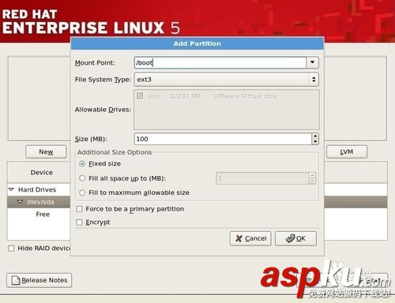The width and height of the screenshot is (395, 303).
Task: Enable Force to be a primary partition
Action: click(x=79, y=209)
